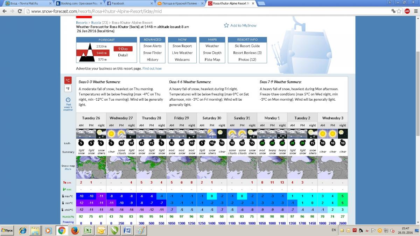420x236 pixels.
Task: Open Past week's weather clock icon
Action: (x=68, y=100)
